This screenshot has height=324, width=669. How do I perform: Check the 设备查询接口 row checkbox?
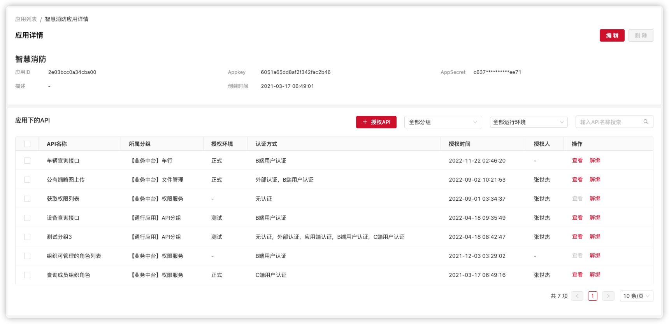coord(27,218)
